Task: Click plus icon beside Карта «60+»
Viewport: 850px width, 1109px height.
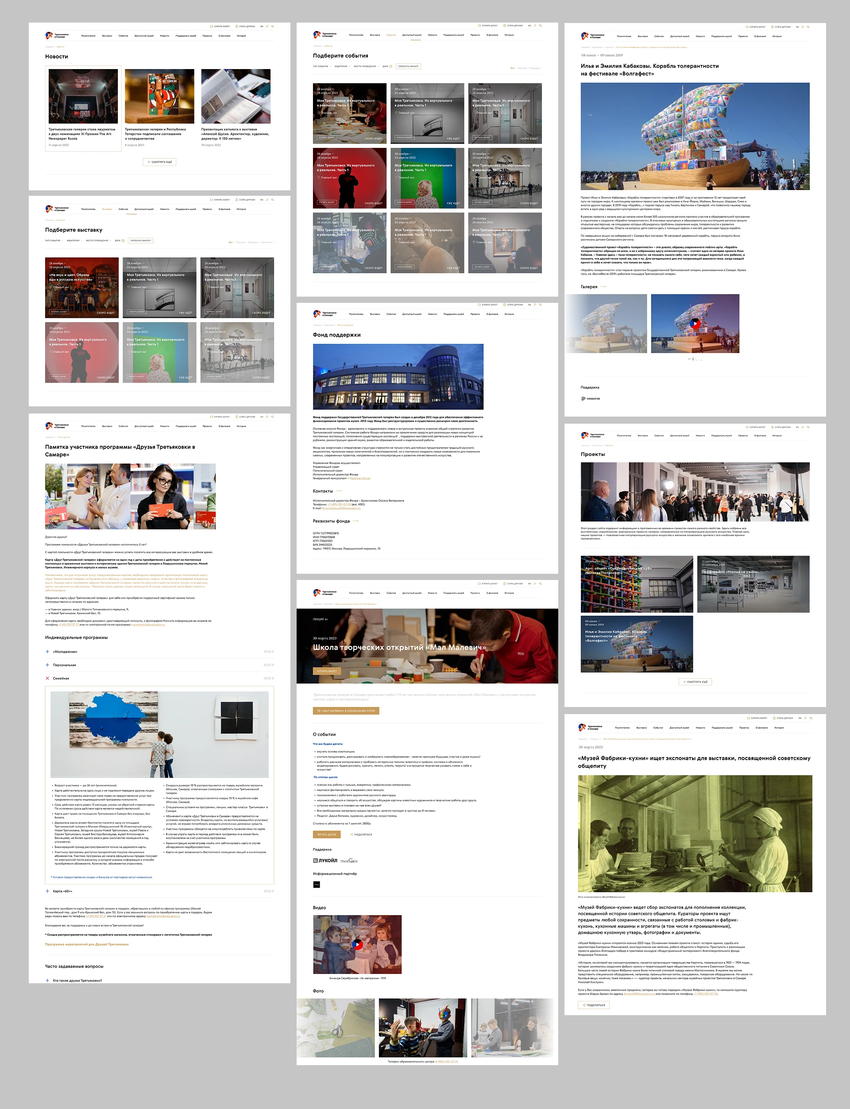Action: pos(47,891)
